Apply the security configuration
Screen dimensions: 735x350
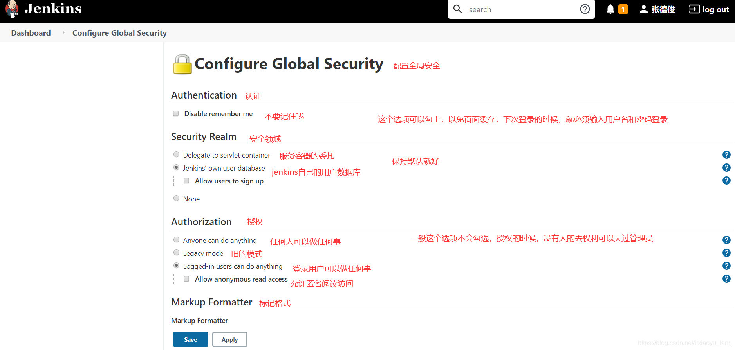click(x=230, y=339)
